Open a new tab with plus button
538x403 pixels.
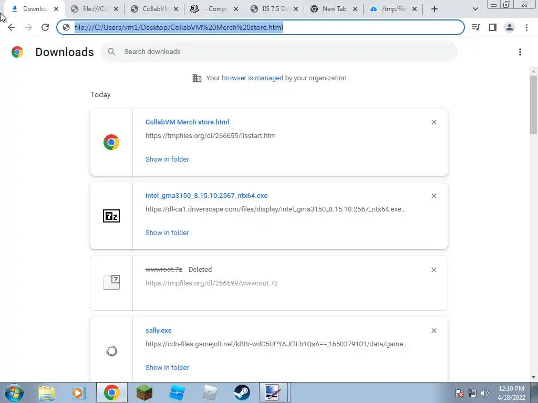(434, 9)
